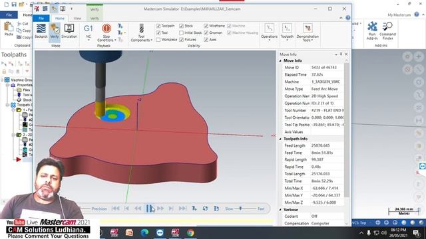Enable the Initial Stock checkbox
Viewport: 426px width, 239px height.
coord(181,33)
